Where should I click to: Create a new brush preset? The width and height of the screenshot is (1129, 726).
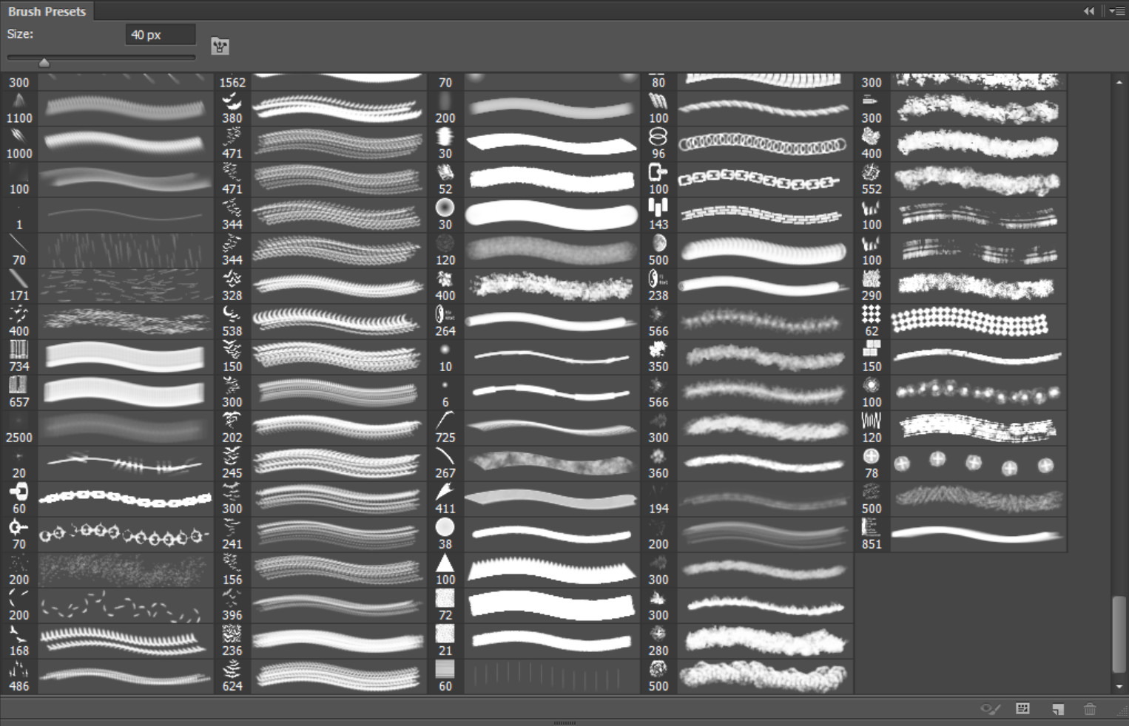coord(1056,708)
